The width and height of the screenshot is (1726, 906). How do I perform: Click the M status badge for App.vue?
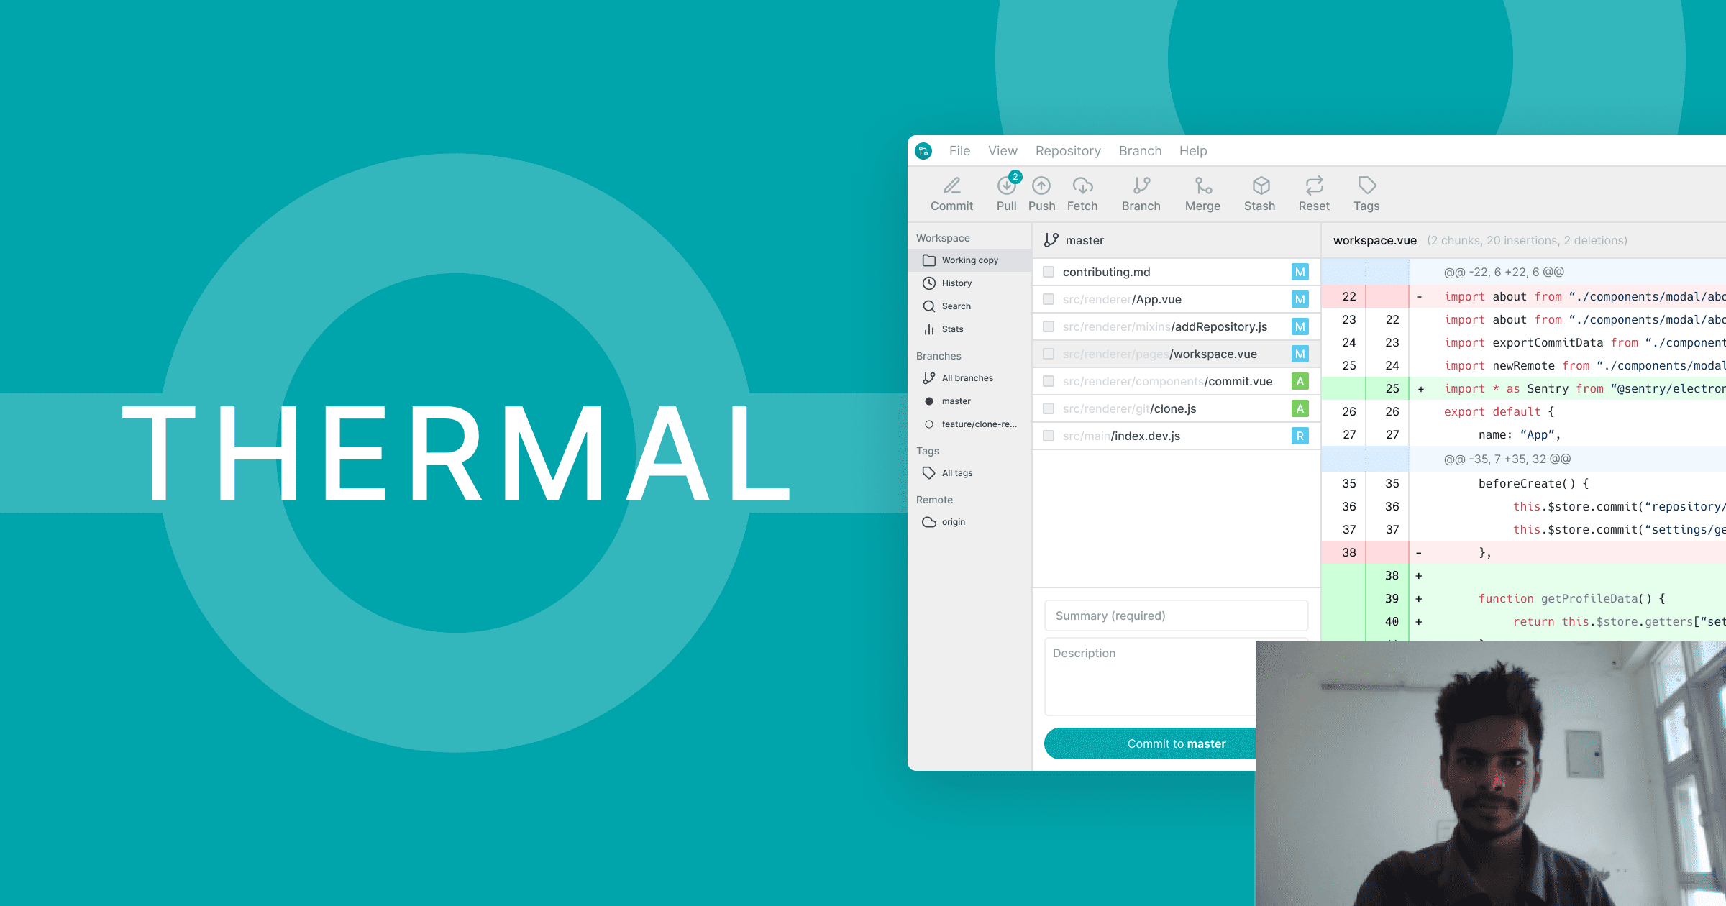point(1300,299)
